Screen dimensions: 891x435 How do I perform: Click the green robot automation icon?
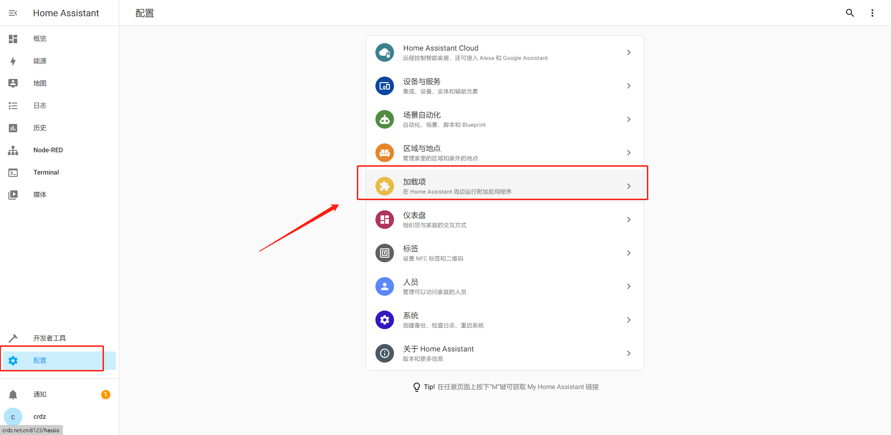[x=384, y=119]
